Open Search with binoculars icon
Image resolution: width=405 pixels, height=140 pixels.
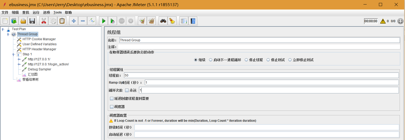coord(163,21)
